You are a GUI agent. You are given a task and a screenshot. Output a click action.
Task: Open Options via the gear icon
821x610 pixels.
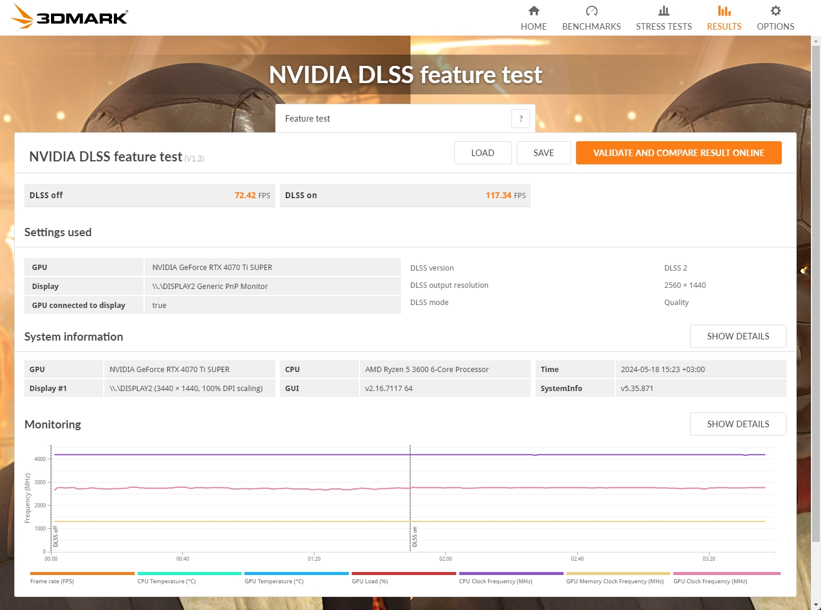point(775,11)
